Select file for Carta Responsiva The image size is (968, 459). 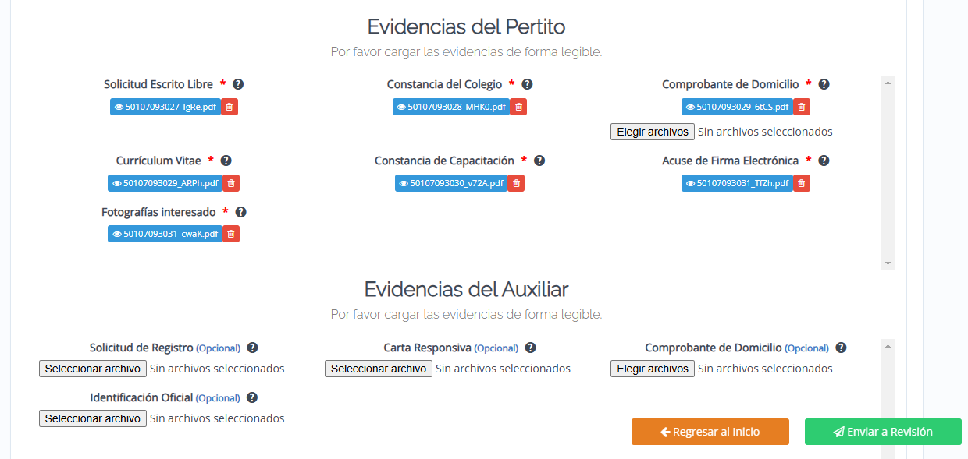(378, 369)
